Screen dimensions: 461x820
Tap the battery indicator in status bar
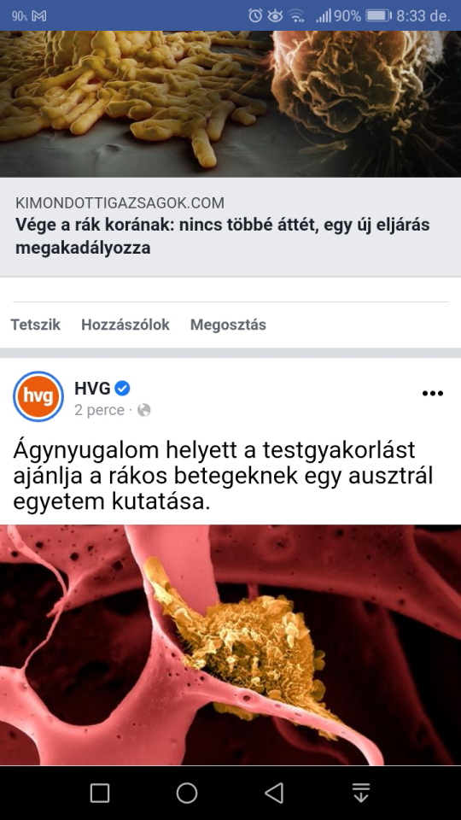[x=378, y=15]
